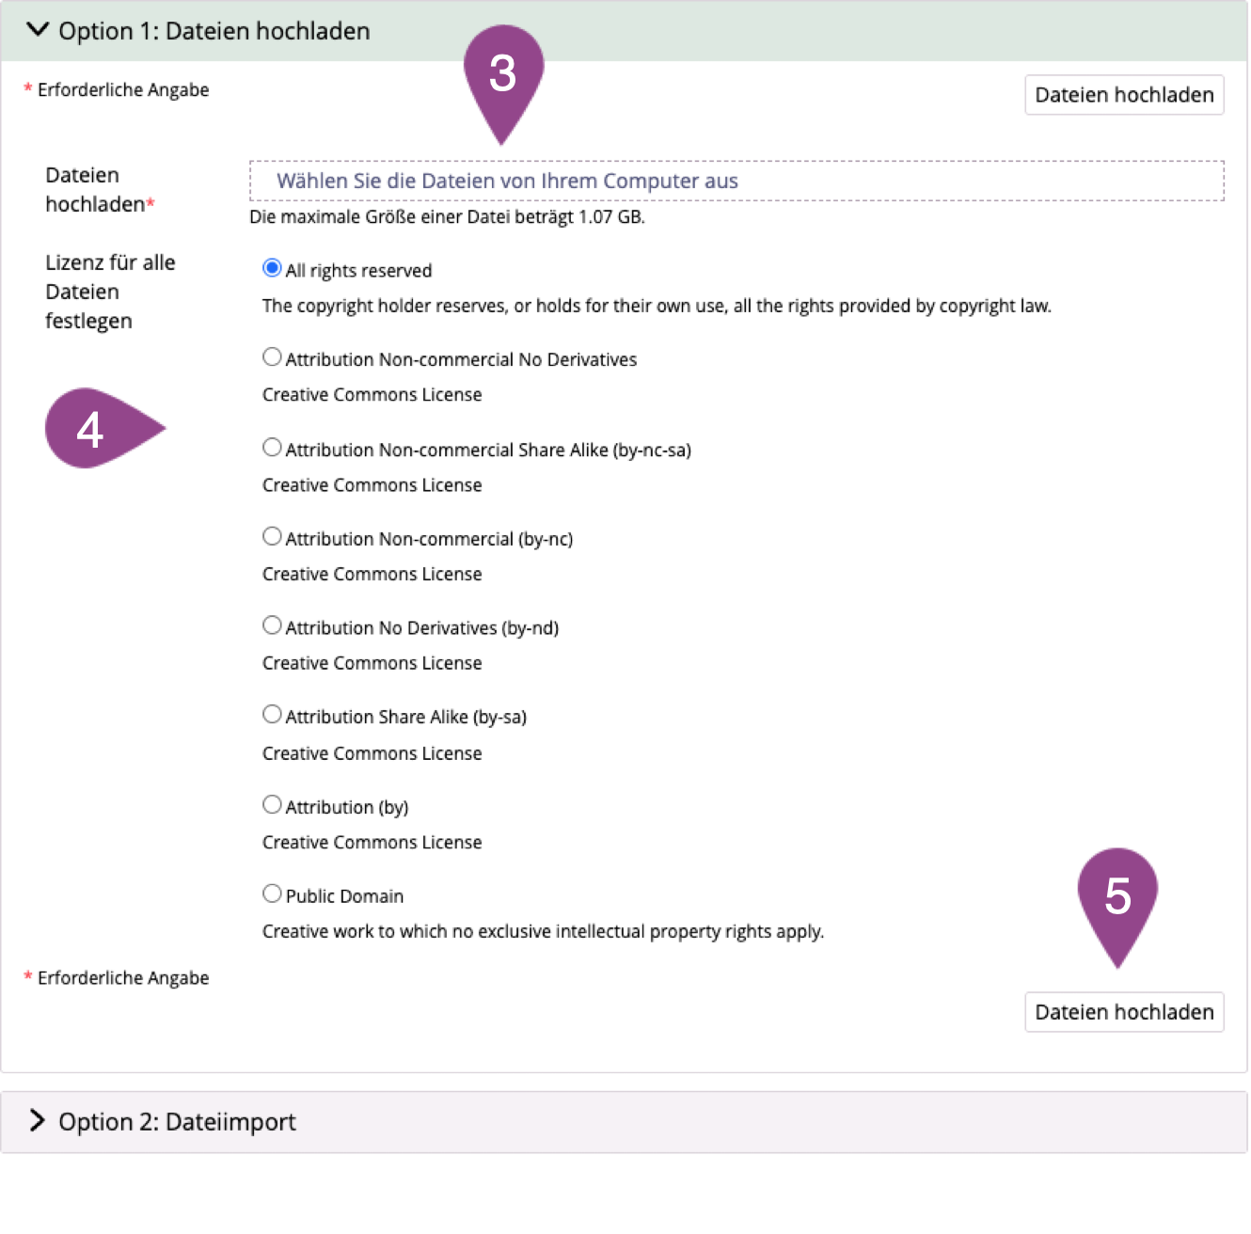
Task: Select Attribution Share Alike (by-sa) radio
Action: [x=272, y=715]
